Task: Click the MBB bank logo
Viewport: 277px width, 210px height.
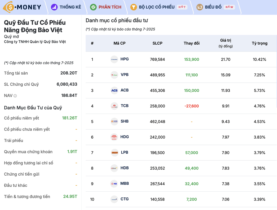Action: point(114,183)
